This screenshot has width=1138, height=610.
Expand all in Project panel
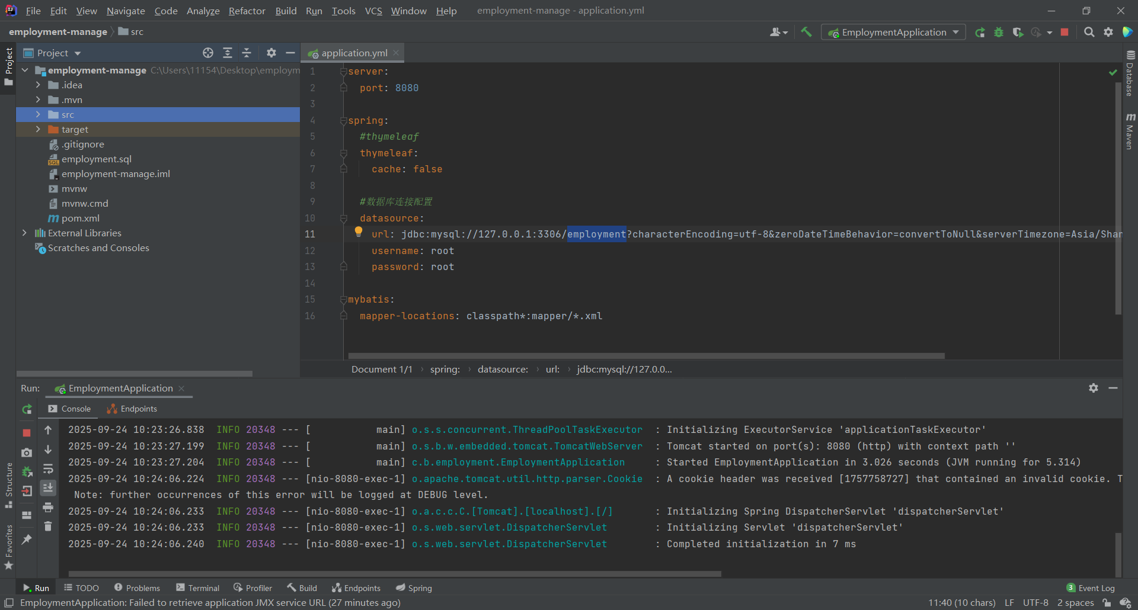tap(228, 53)
